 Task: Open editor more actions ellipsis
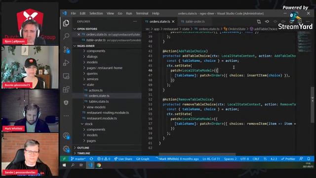(308, 21)
